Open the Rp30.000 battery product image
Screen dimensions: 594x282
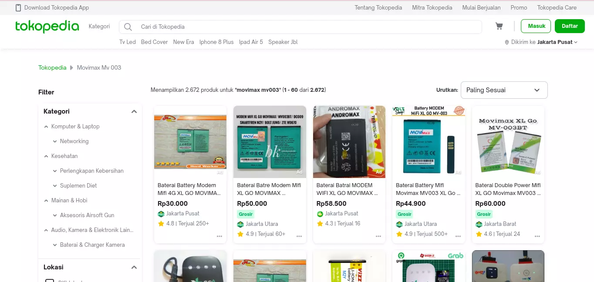point(190,142)
